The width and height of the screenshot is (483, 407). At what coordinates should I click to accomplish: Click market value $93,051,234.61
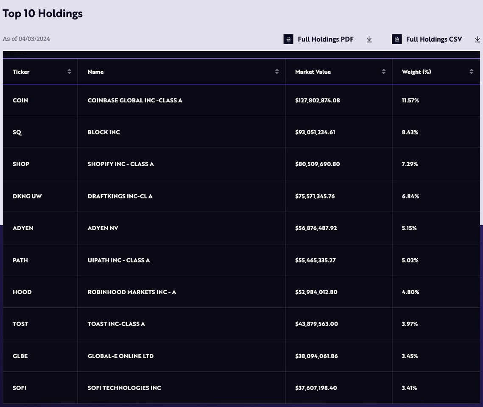(315, 132)
